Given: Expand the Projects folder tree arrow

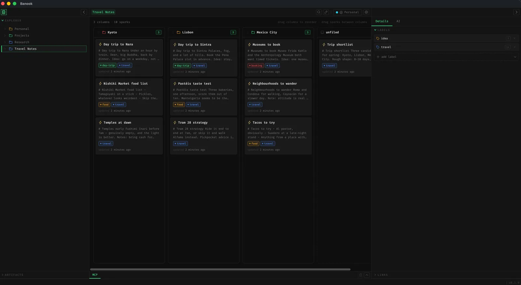Looking at the screenshot, I should click(x=5, y=36).
